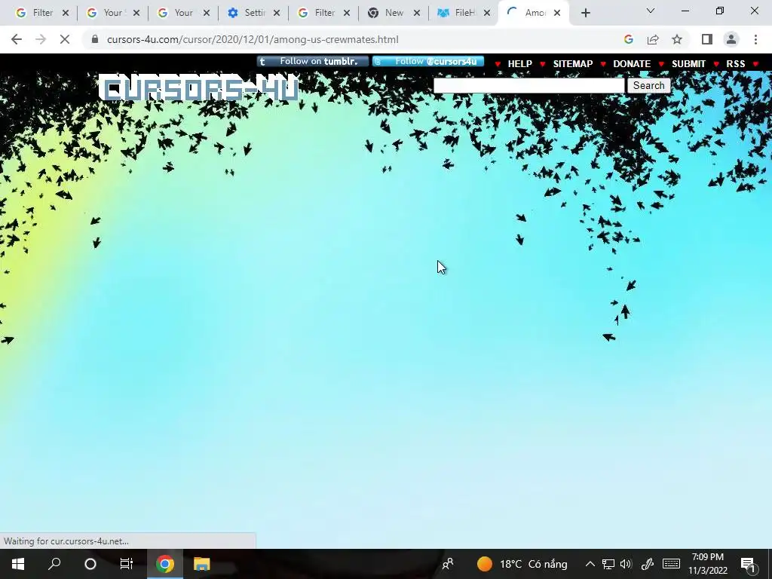Open the notification center
This screenshot has width=772, height=579.
[x=748, y=564]
